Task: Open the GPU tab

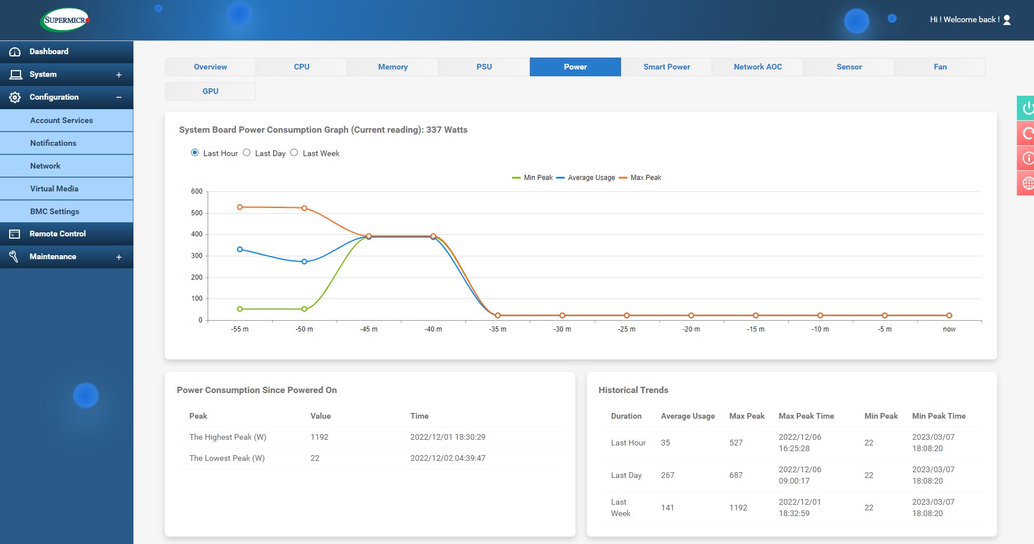Action: pyautogui.click(x=210, y=91)
